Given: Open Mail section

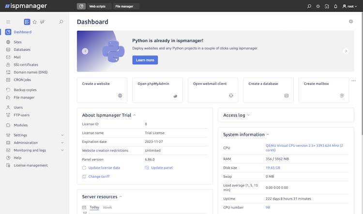Looking at the screenshot, I should [17, 57].
